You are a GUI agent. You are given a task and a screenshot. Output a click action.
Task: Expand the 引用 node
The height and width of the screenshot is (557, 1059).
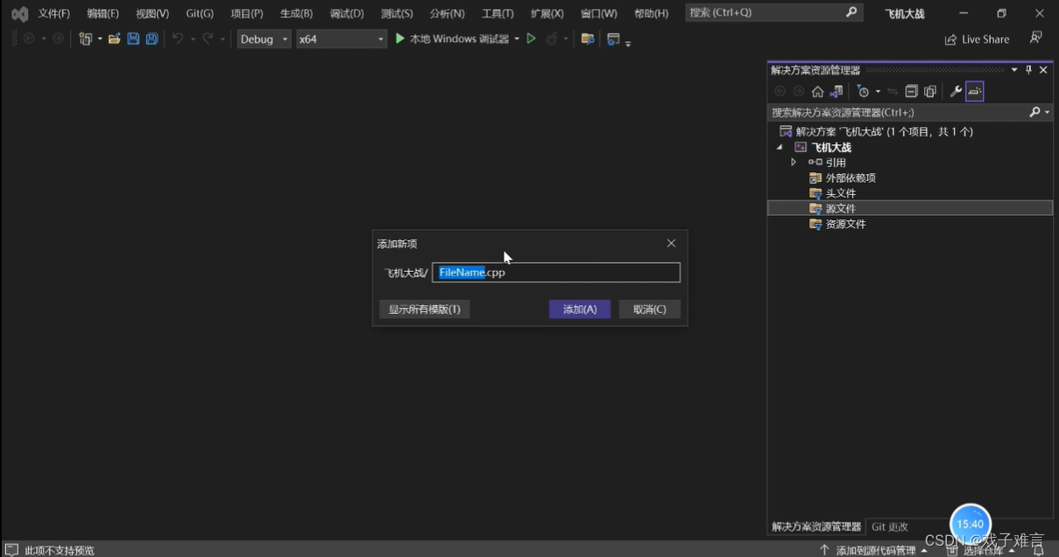794,163
